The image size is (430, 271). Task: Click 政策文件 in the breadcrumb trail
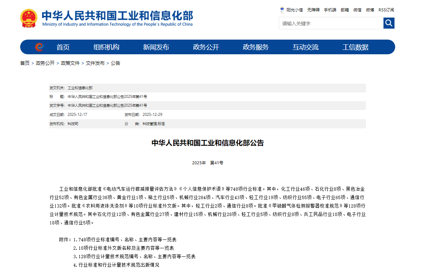[70, 63]
